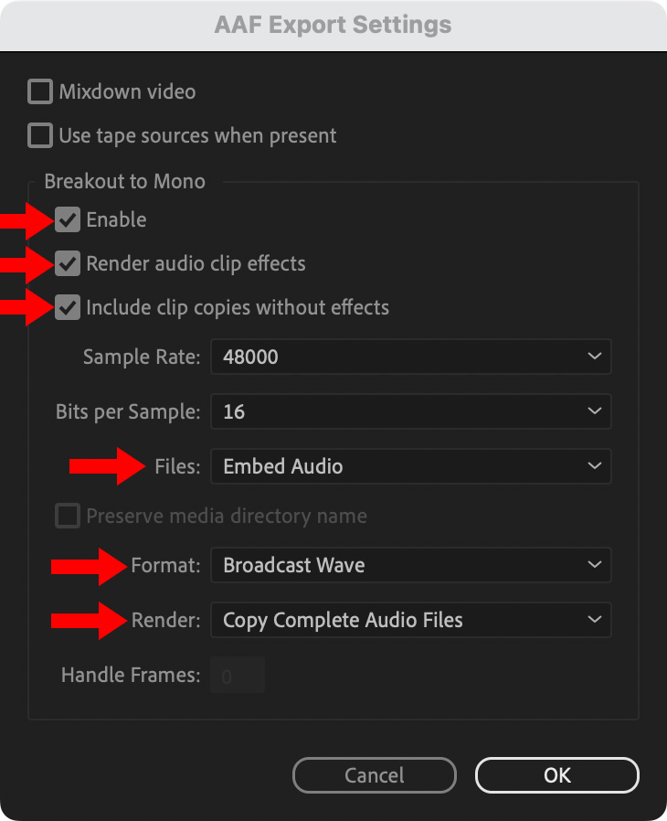
Task: Check the Mixdown video checkbox
Action: (40, 92)
